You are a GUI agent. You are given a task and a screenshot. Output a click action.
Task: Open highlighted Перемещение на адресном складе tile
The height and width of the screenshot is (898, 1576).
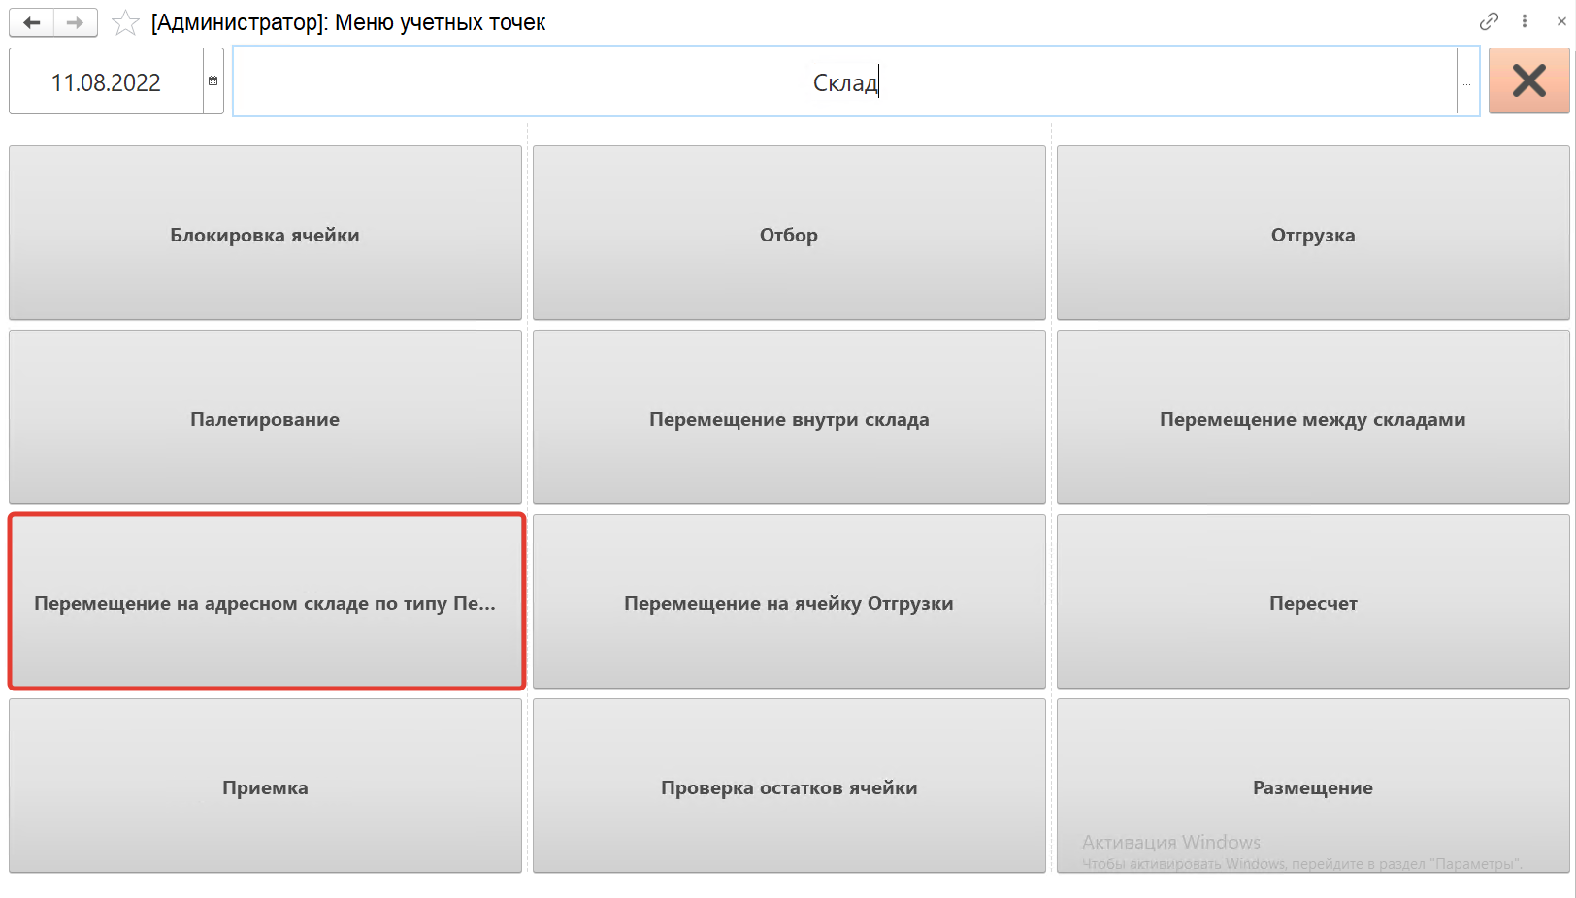265,602
